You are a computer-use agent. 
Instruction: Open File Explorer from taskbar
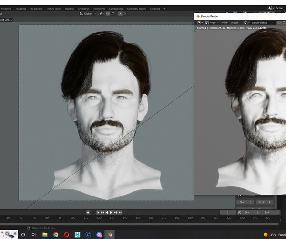click(x=45, y=234)
